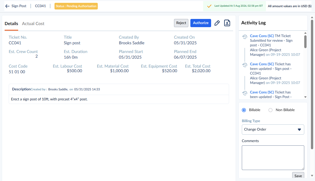Select the Non Billable radio button

pos(270,110)
